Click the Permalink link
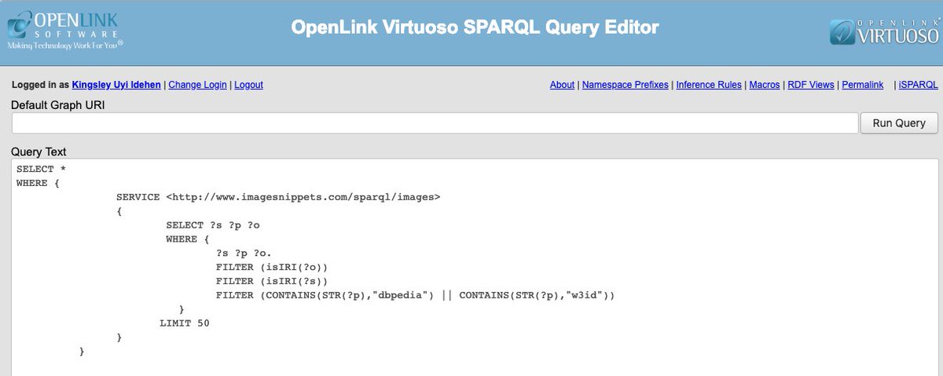This screenshot has height=376, width=943. tap(863, 85)
